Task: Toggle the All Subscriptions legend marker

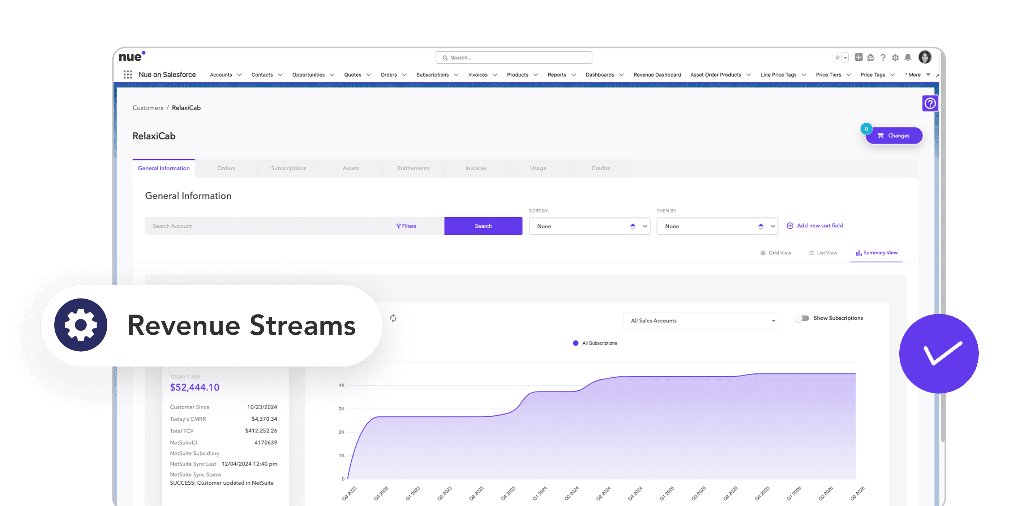Action: point(575,343)
